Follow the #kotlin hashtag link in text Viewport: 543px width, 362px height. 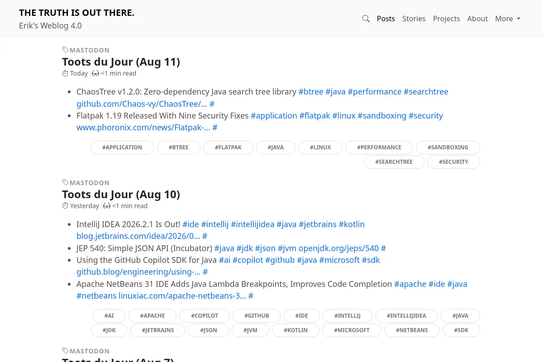coord(352,224)
